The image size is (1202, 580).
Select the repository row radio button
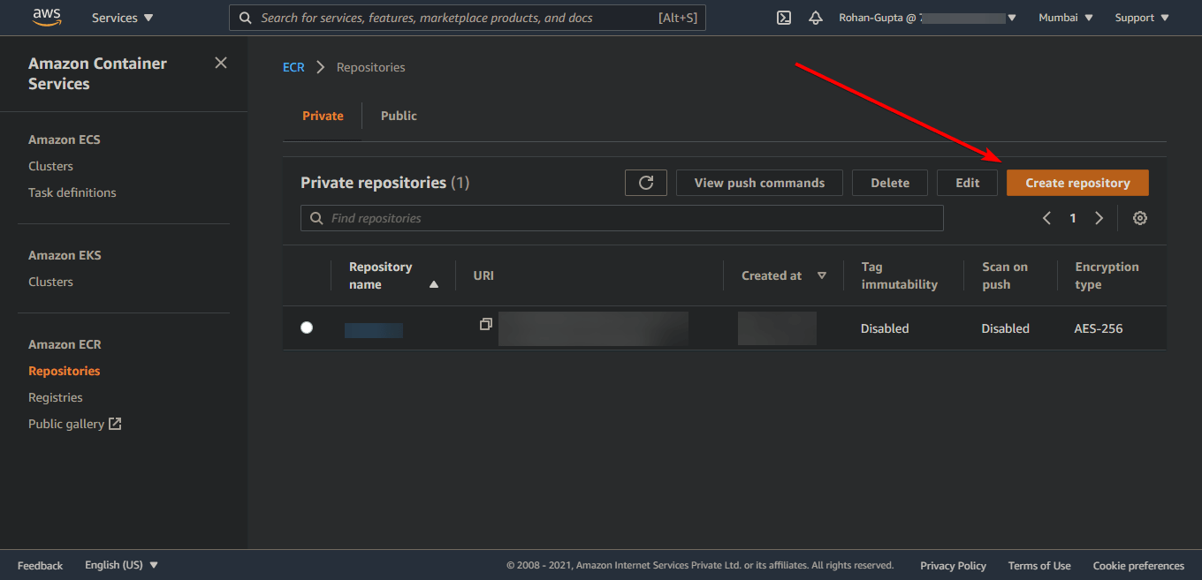[307, 328]
